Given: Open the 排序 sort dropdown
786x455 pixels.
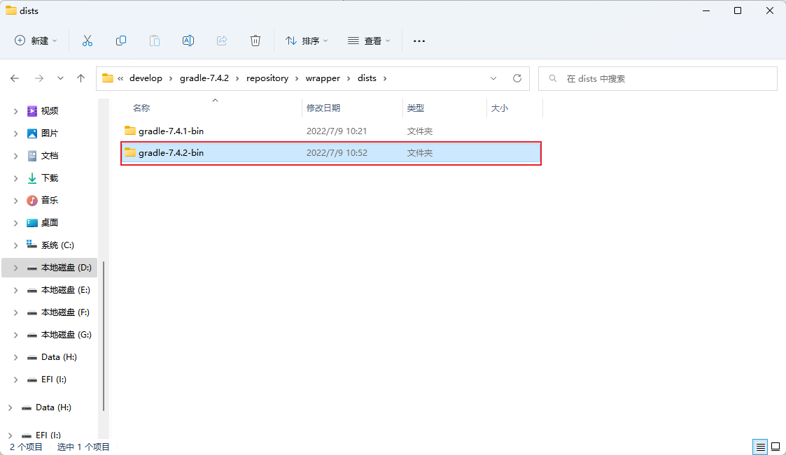Looking at the screenshot, I should [x=307, y=41].
